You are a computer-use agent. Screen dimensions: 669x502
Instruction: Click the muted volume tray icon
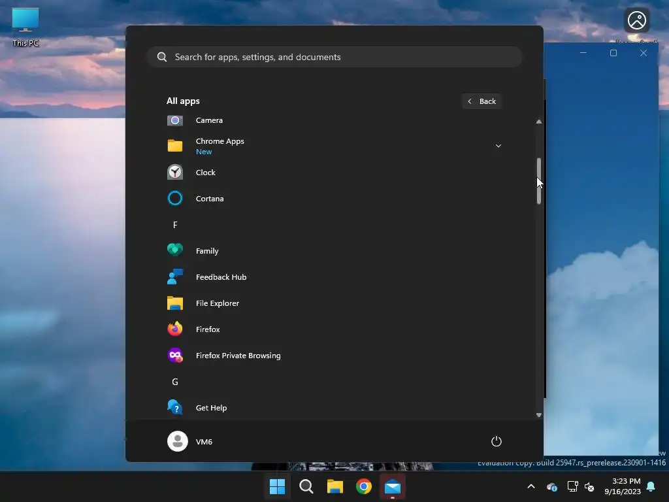[589, 486]
